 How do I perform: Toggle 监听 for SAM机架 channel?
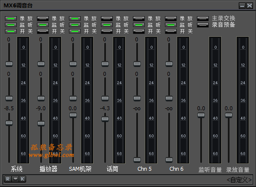coord(75,25)
